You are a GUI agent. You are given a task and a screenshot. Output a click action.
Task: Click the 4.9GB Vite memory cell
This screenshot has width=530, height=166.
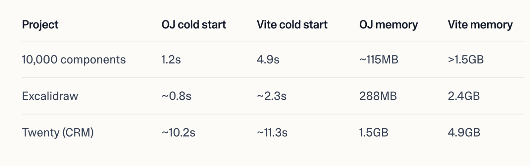[x=464, y=133]
